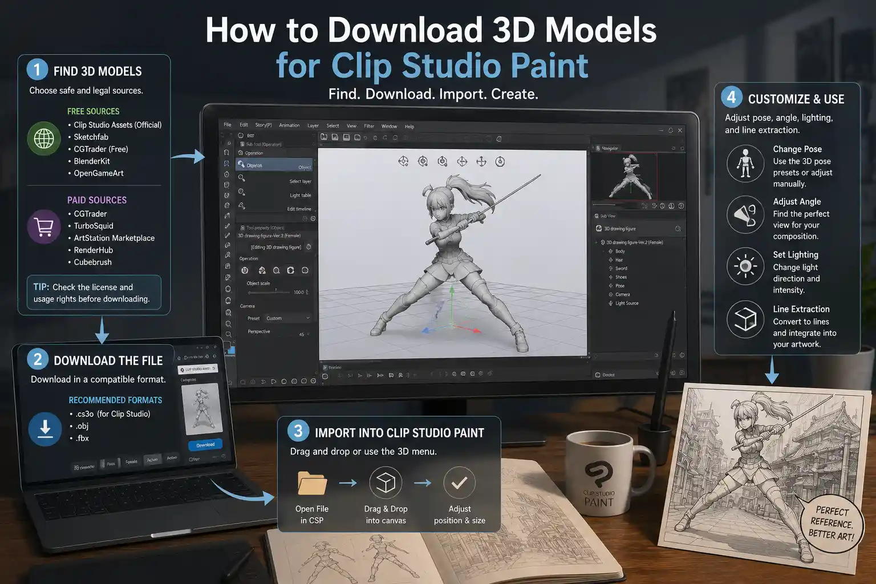Click the text '.fbx' under Recommended Formats
Viewport: 876px width, 584px height.
83,438
